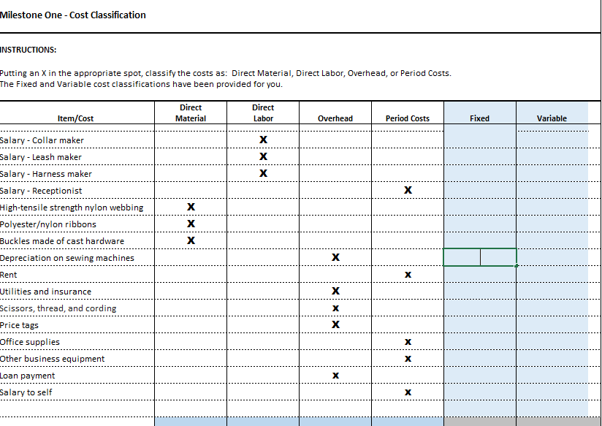Click the Variable column header
The image size is (602, 426).
coord(553,118)
